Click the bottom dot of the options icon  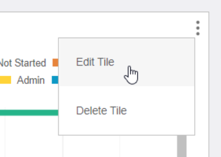pyautogui.click(x=198, y=34)
